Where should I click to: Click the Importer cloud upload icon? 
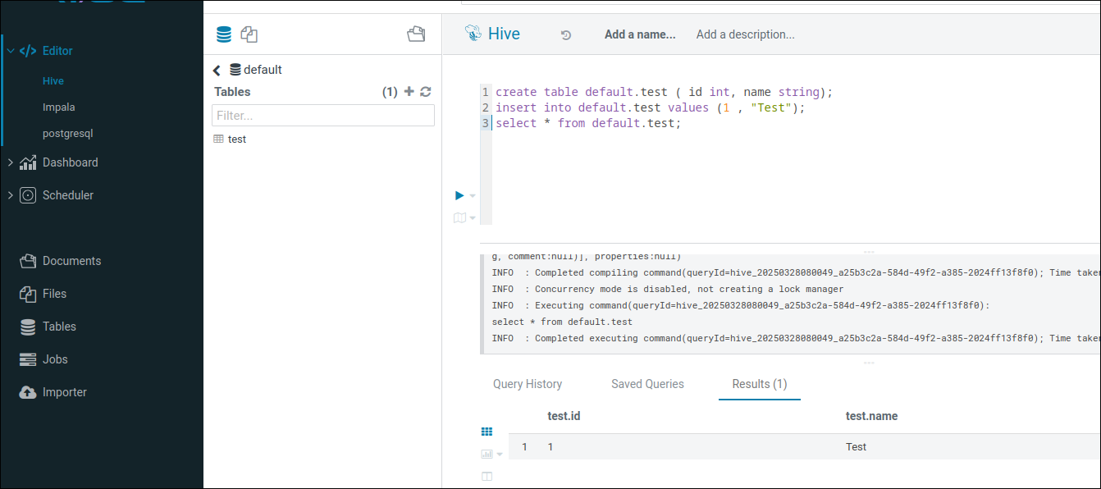(x=28, y=392)
